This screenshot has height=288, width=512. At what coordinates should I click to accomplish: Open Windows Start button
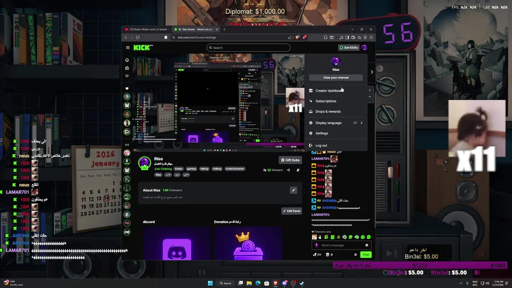coord(210,283)
